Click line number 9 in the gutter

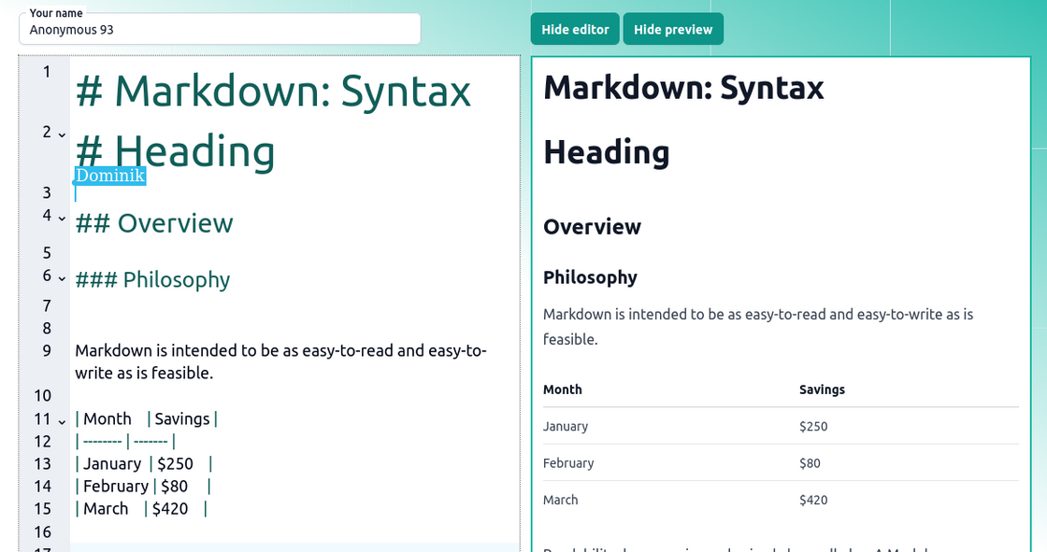(46, 350)
